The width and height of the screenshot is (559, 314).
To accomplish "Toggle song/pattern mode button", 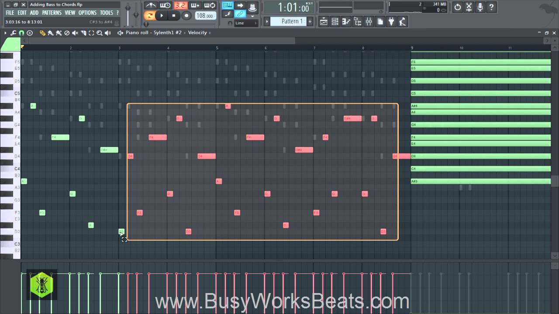I will point(149,16).
